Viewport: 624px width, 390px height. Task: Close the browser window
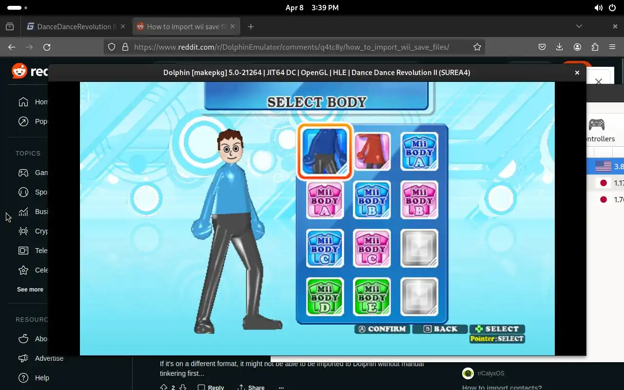(615, 27)
